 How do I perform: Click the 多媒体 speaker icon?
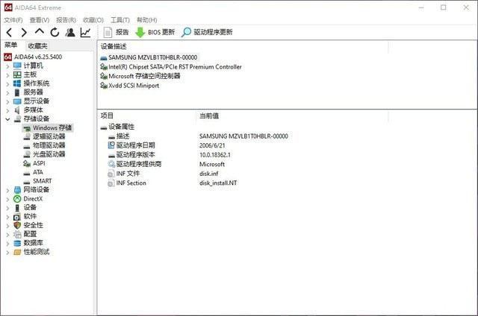(x=17, y=110)
